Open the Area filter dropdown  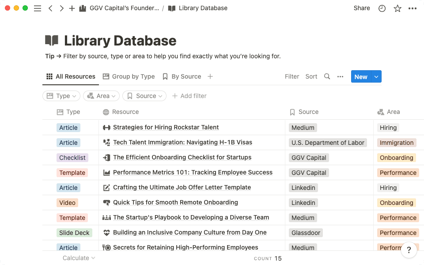pos(101,96)
